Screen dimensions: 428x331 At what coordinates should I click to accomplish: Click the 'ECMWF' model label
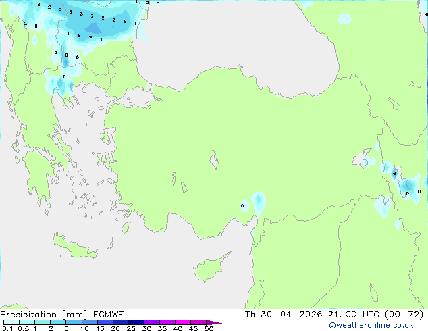pos(108,315)
